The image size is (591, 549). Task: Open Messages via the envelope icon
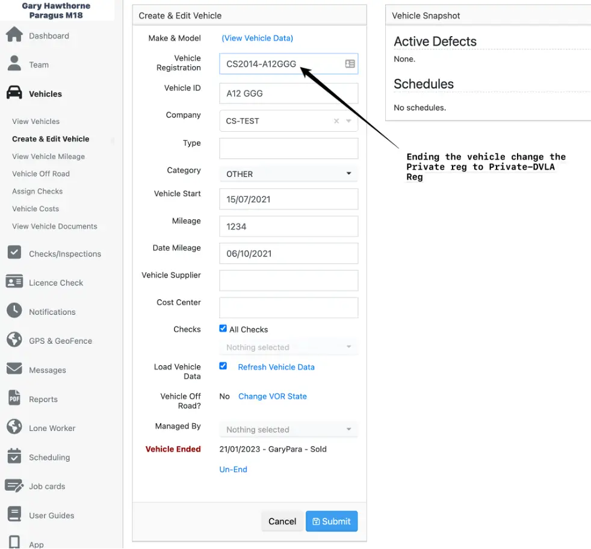coord(14,369)
